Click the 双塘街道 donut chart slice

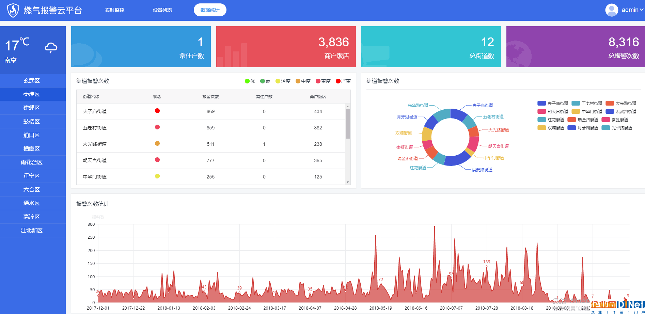(427, 134)
